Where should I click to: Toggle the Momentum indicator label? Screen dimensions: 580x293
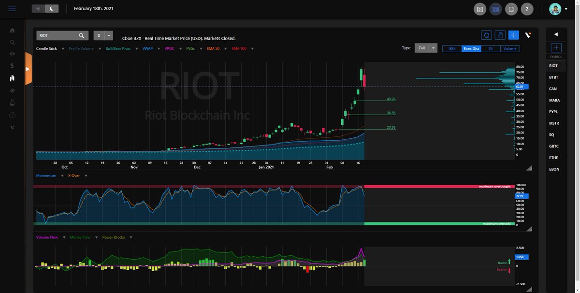46,176
